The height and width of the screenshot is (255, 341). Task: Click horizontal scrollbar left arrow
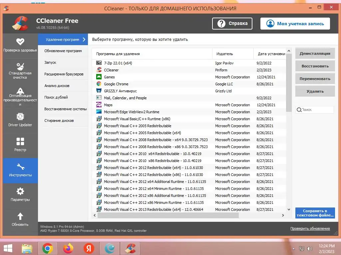click(x=95, y=215)
